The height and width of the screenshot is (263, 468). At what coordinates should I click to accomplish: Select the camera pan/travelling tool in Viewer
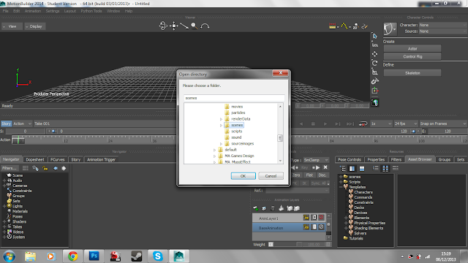tap(174, 26)
